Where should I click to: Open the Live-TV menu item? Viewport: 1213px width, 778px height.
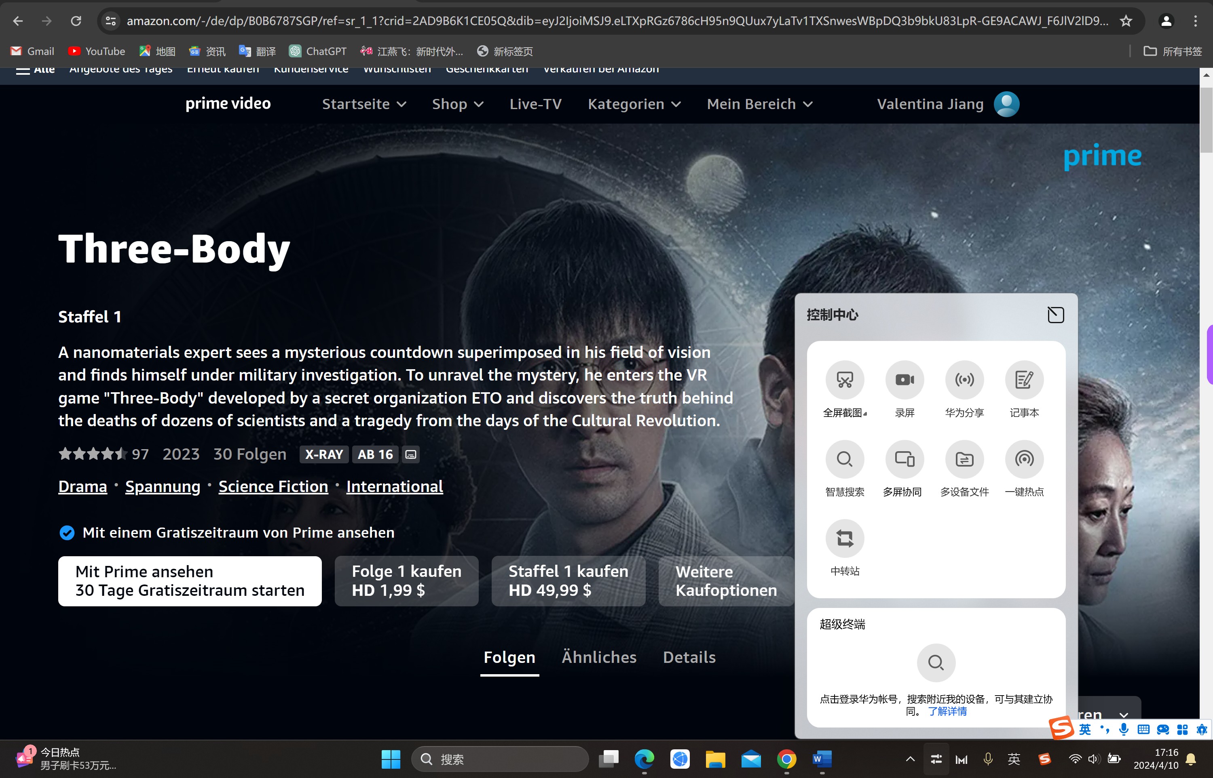tap(535, 104)
